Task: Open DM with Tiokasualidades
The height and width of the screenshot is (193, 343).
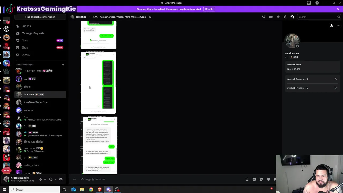Action: [40, 142]
